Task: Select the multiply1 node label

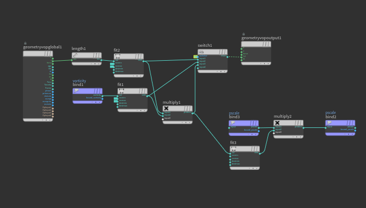Action: [x=171, y=102]
